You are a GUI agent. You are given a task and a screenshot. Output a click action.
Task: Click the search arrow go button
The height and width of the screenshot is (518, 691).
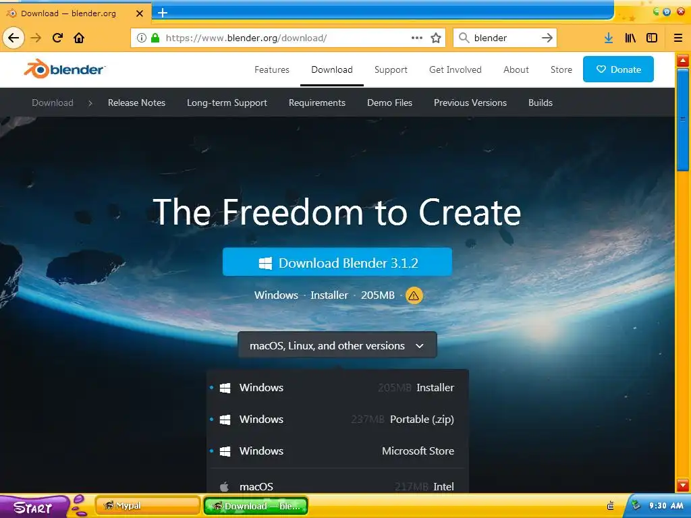tap(547, 38)
